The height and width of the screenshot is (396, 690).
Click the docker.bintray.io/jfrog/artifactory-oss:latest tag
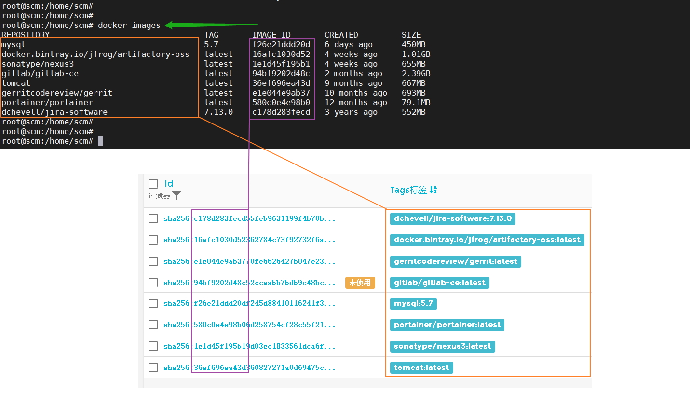(487, 240)
